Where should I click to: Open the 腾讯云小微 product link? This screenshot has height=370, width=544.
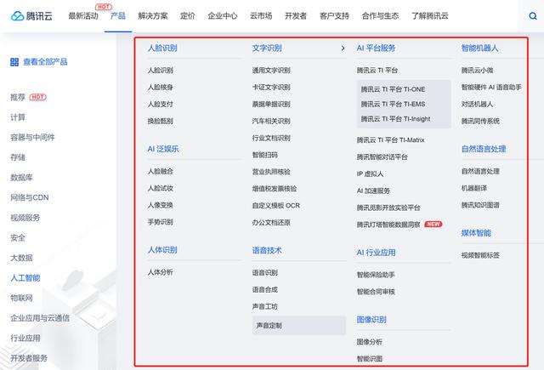tap(478, 71)
